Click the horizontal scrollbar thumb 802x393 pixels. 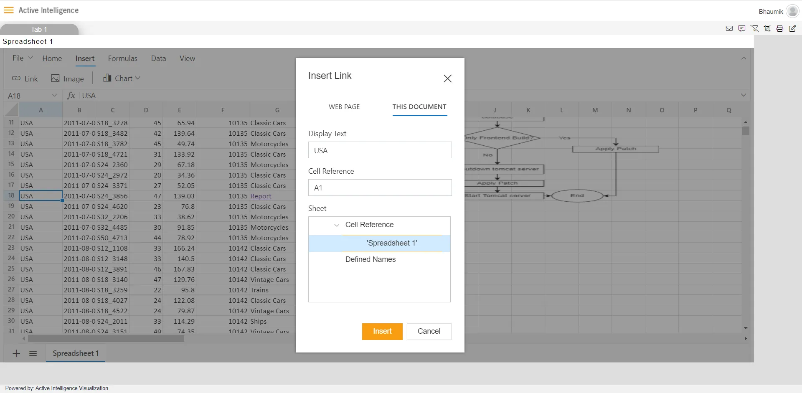(x=106, y=339)
